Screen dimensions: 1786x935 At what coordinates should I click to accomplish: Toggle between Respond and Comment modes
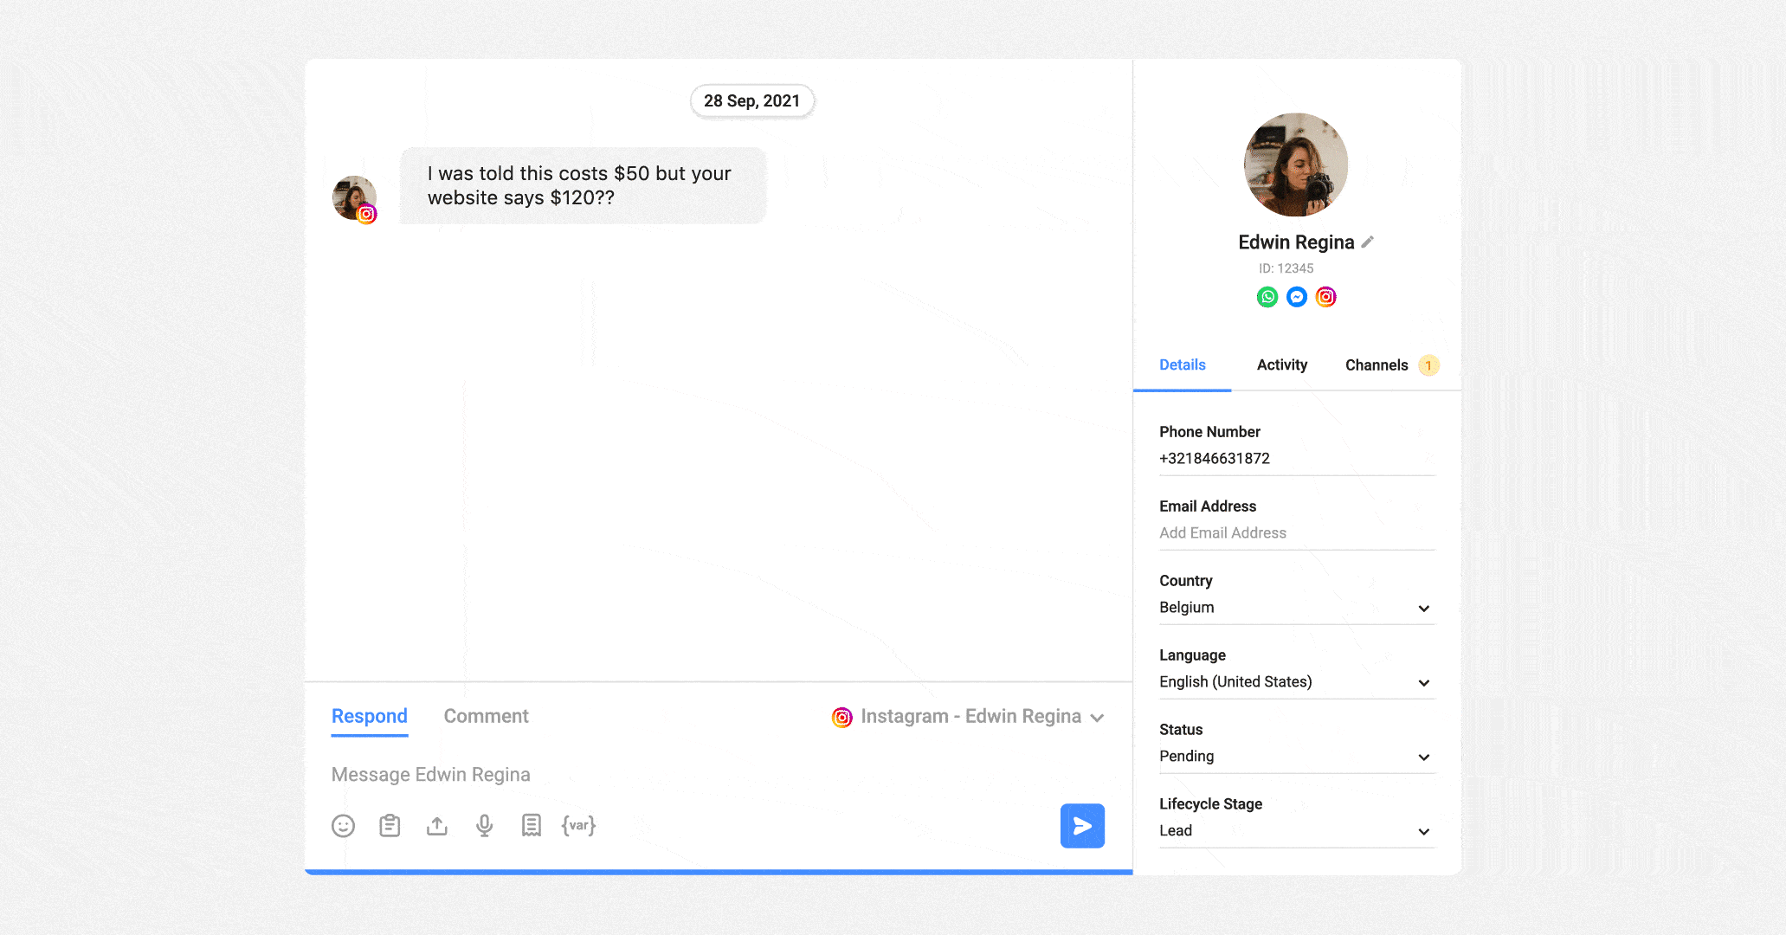click(487, 715)
